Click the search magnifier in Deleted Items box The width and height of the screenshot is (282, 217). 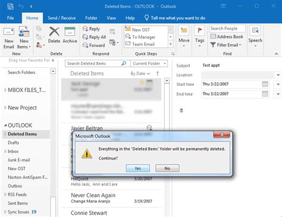coord(124,64)
